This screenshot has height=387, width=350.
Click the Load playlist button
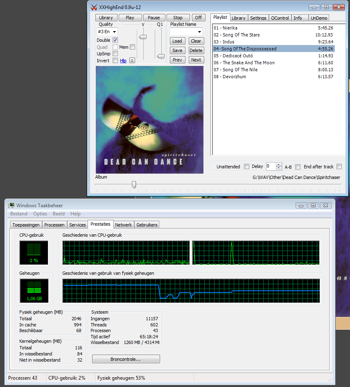[177, 41]
